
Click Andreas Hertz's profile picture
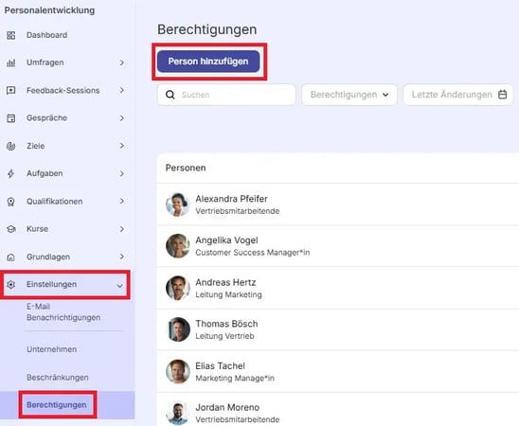tap(178, 288)
